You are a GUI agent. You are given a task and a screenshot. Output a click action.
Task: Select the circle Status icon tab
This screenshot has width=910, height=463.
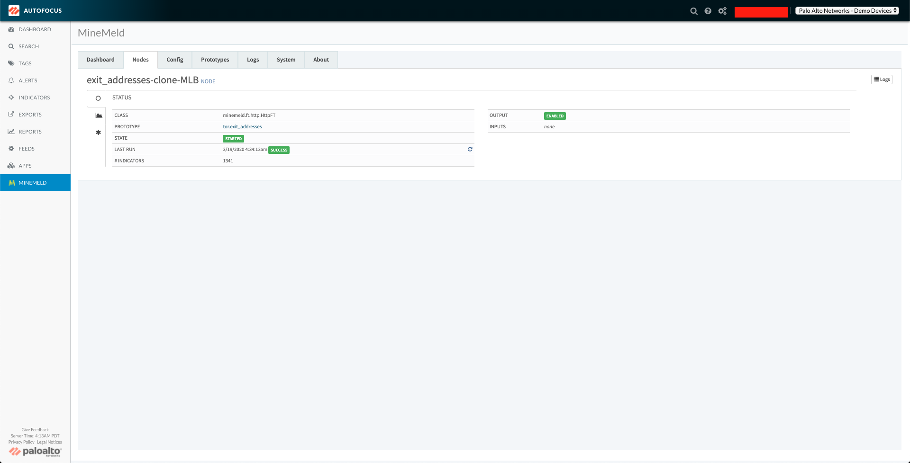point(98,98)
